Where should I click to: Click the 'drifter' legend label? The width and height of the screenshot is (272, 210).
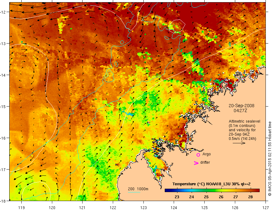coord(205,162)
